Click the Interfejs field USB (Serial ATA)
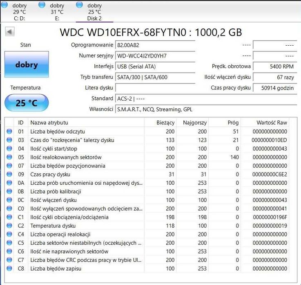The width and height of the screenshot is (301, 285). [x=155, y=67]
